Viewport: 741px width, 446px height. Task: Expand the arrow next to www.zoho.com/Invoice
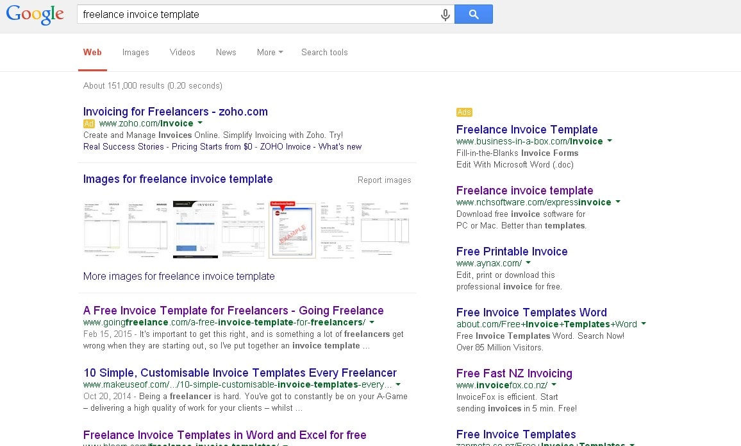(200, 123)
